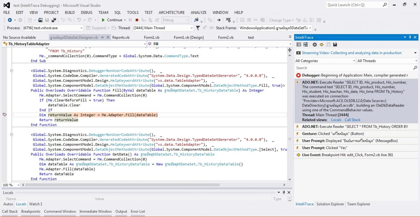Click the Save IntelliTrace session disk icon
This screenshot has height=217, width=420.
tap(335, 45)
